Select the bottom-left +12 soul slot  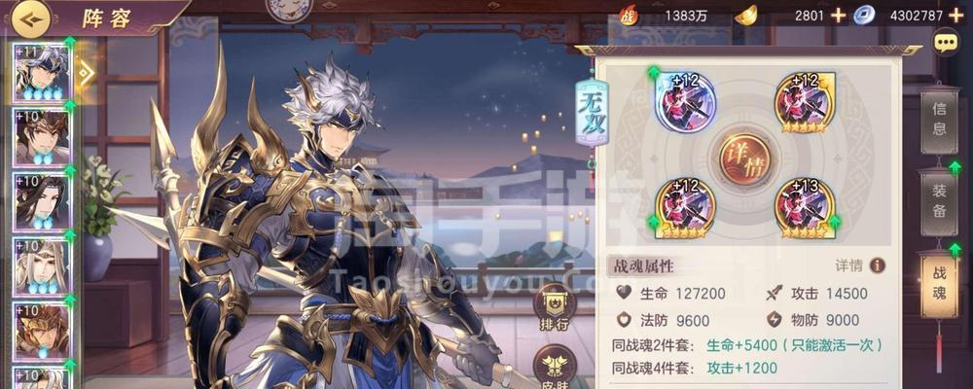[685, 208]
